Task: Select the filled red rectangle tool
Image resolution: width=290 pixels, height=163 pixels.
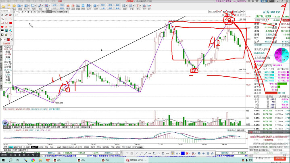Action: point(10,23)
